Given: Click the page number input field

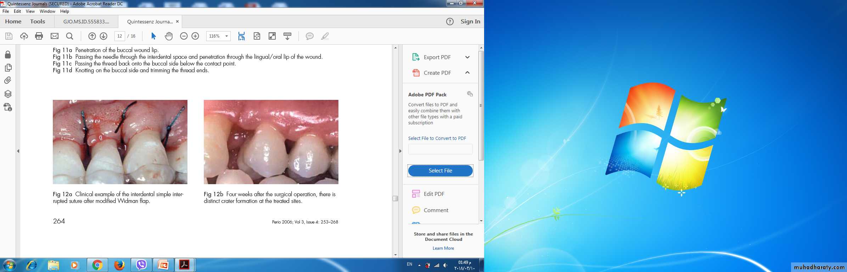Looking at the screenshot, I should [120, 36].
